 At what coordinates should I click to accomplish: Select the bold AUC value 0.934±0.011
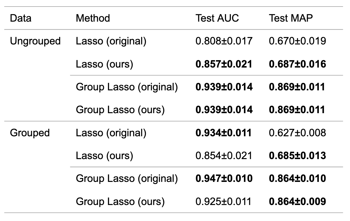224,133
